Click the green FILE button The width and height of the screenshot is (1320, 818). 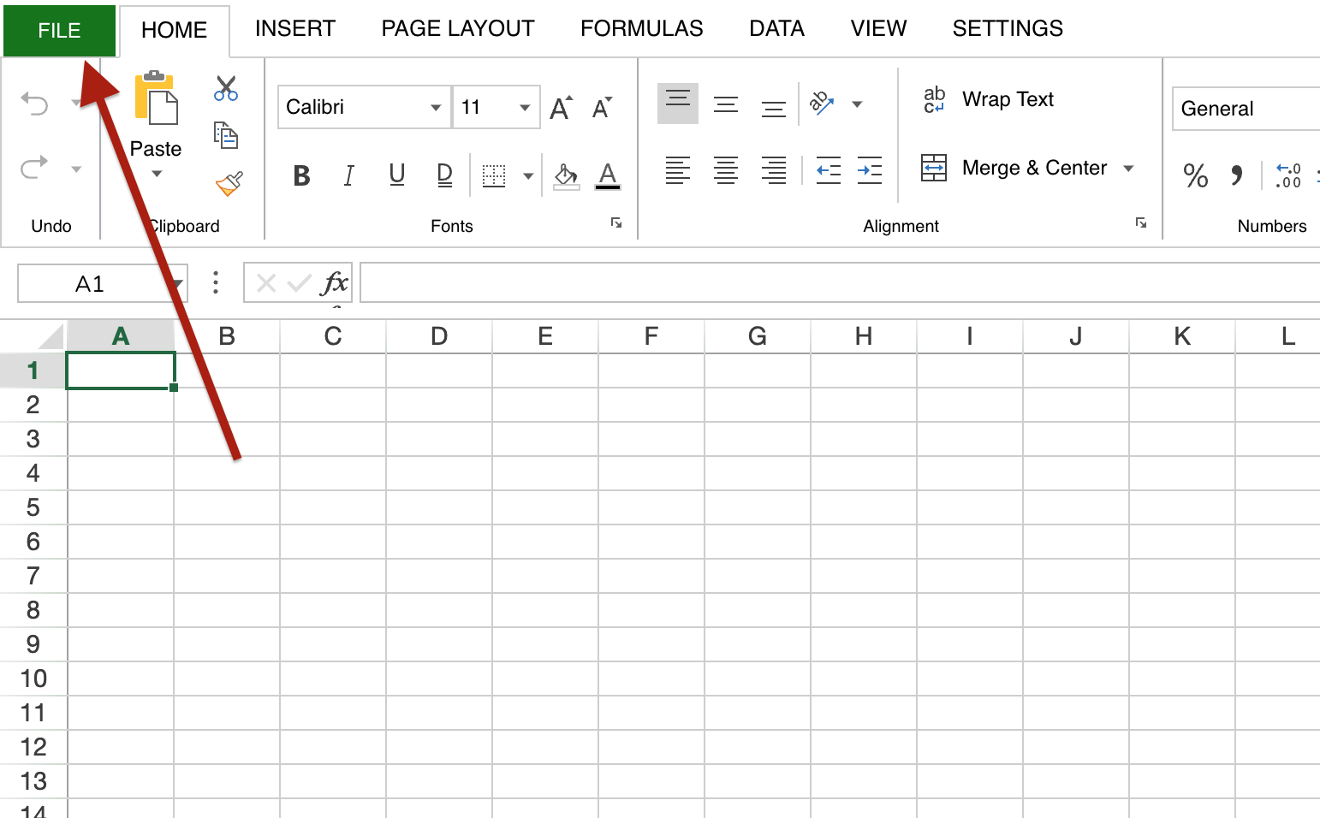coord(59,31)
